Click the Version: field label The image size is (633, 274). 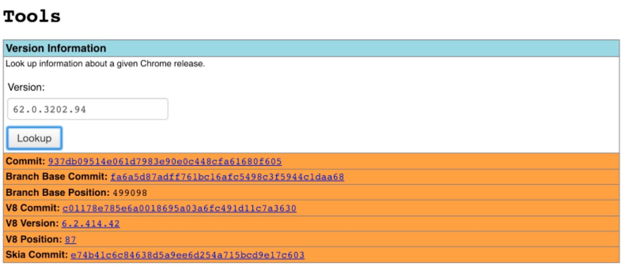coord(26,87)
